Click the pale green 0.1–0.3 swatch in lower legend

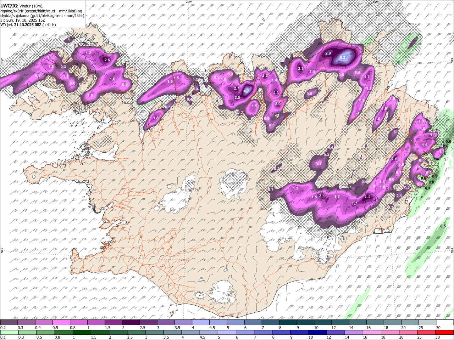(x=9, y=332)
